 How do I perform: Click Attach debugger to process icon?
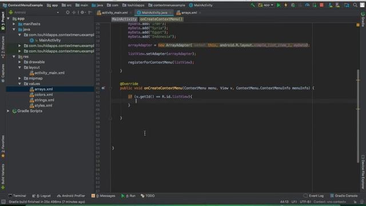(x=315, y=5)
